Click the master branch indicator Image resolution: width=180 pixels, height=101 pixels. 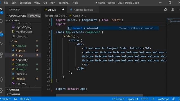tap(6, 99)
